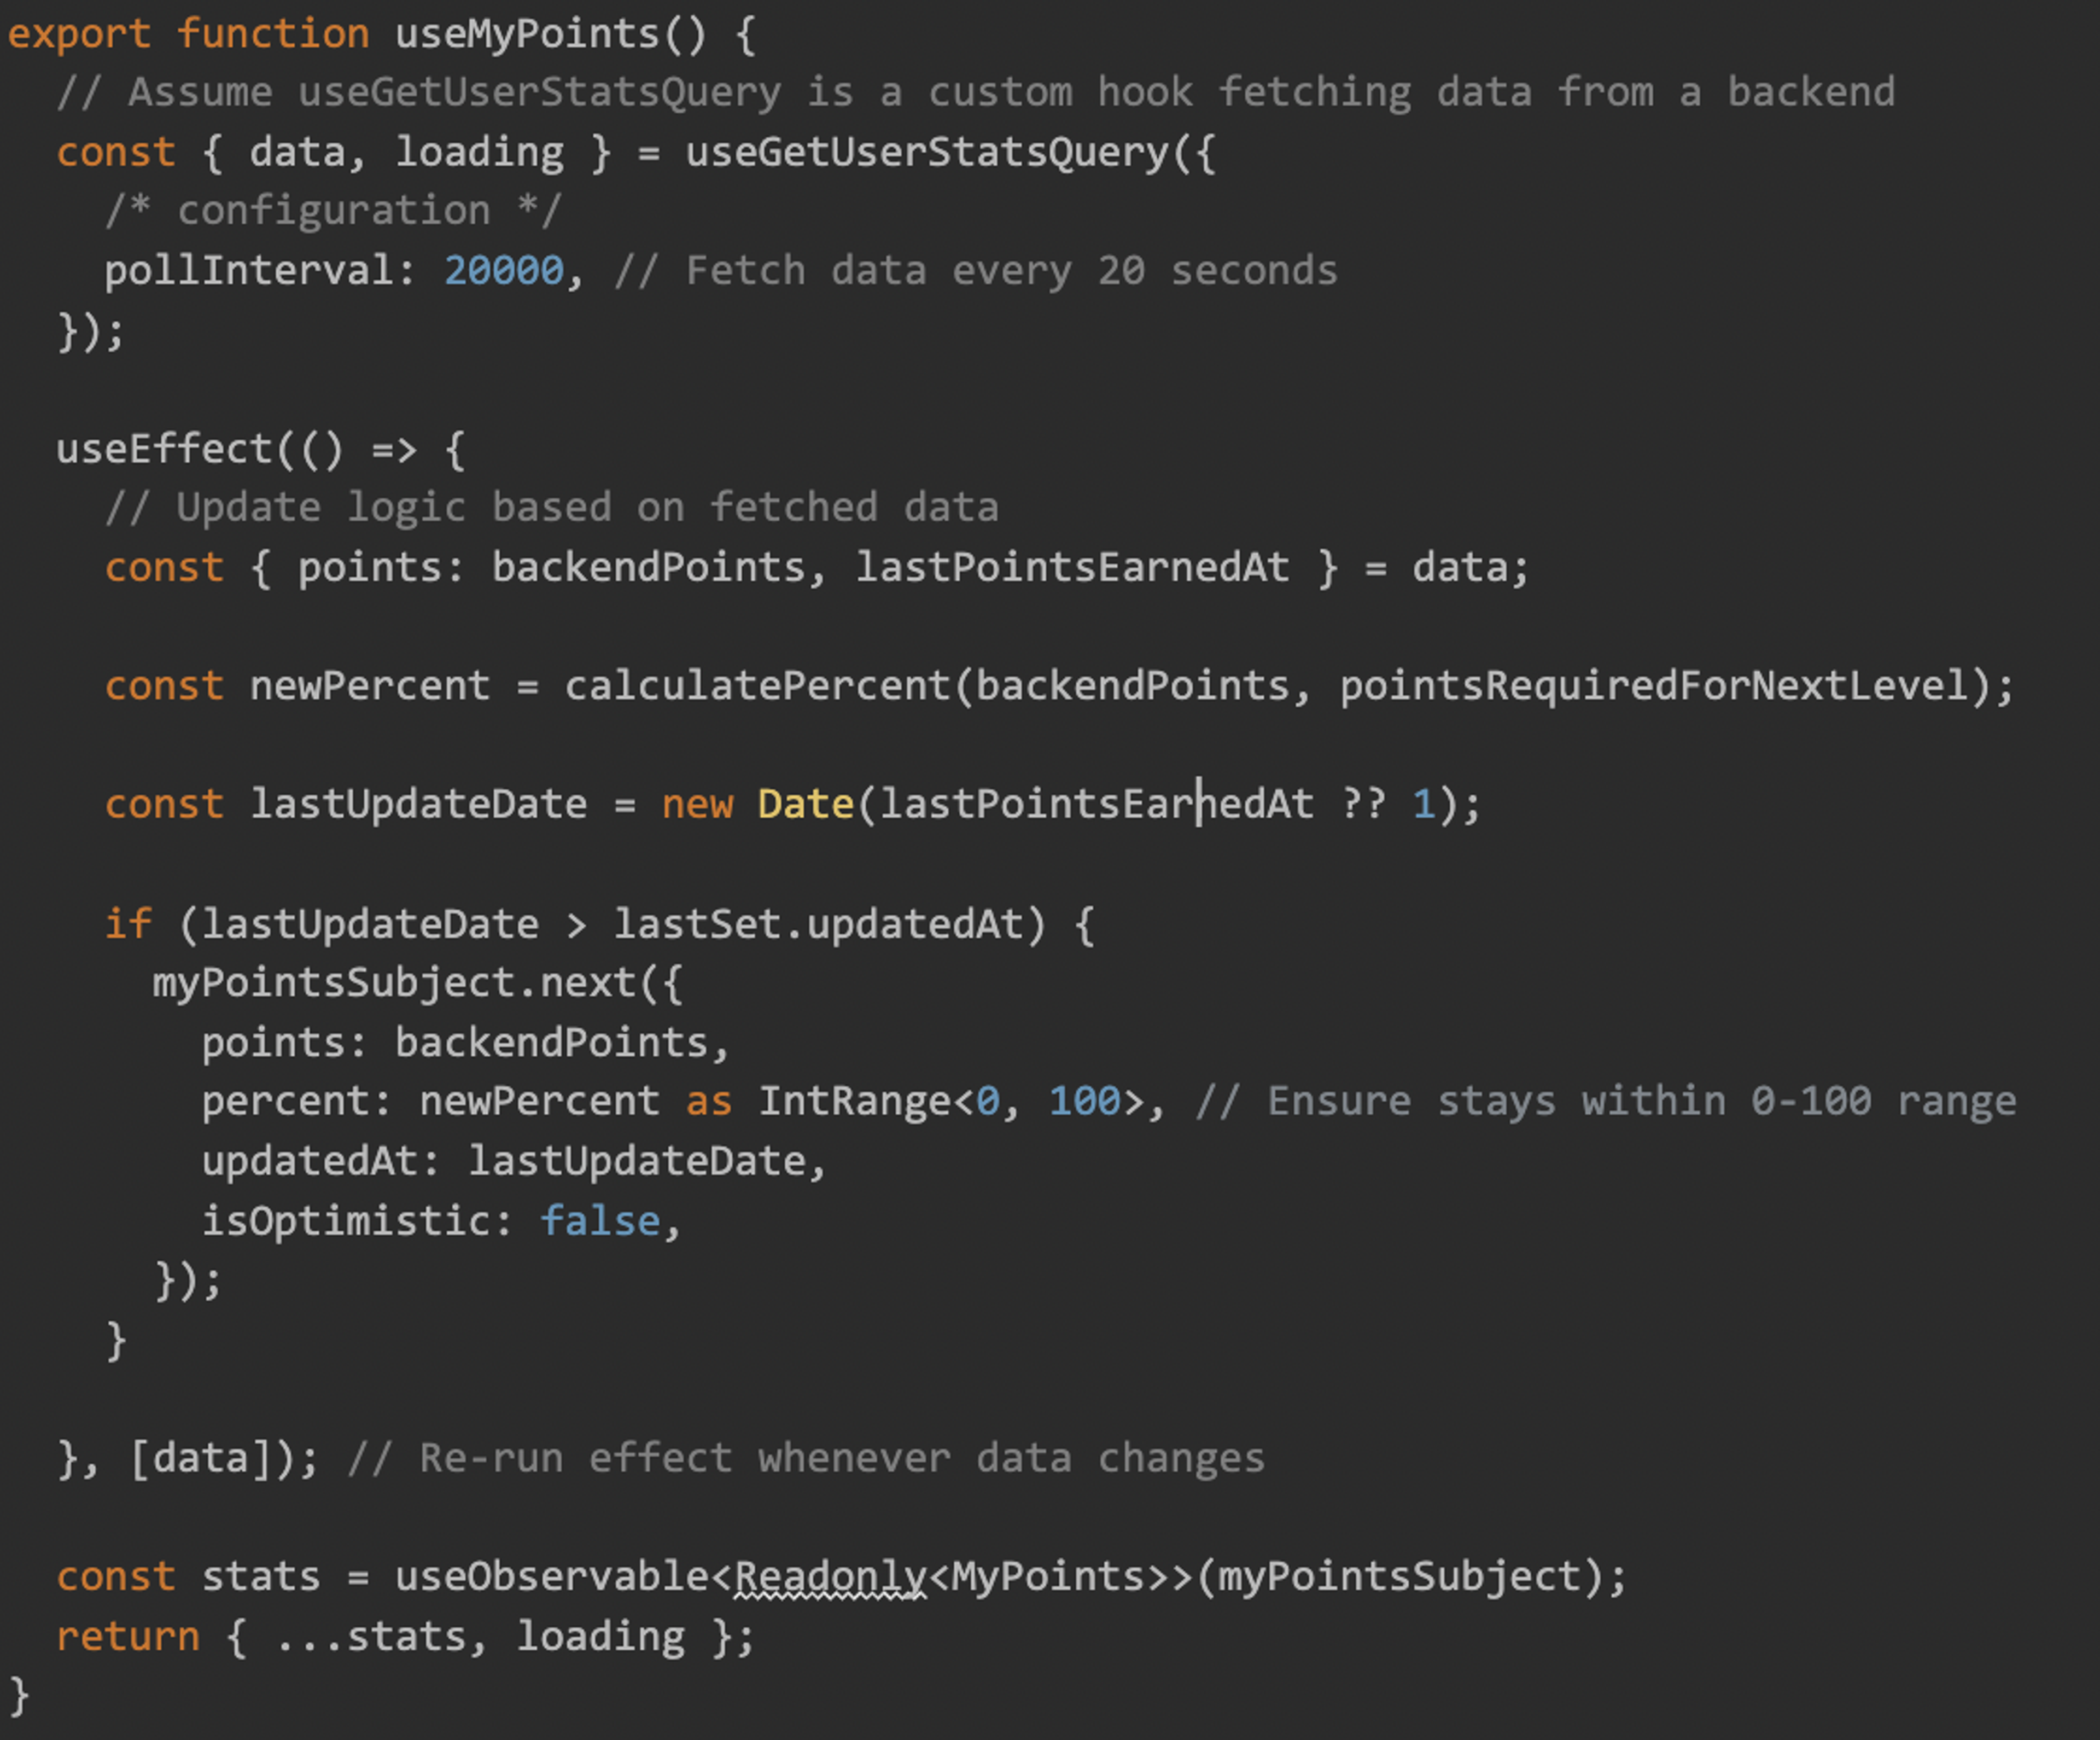
Task: Click the comment Update logic based on fetched data
Action: coord(552,508)
